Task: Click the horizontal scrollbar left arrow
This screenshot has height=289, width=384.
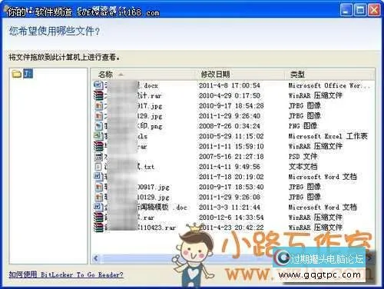Action: pyautogui.click(x=96, y=258)
